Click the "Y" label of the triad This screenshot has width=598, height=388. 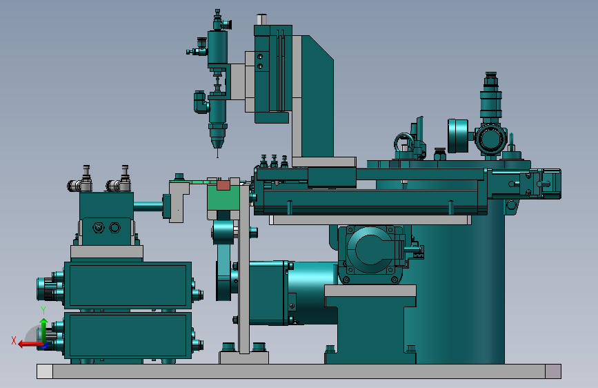(x=43, y=311)
